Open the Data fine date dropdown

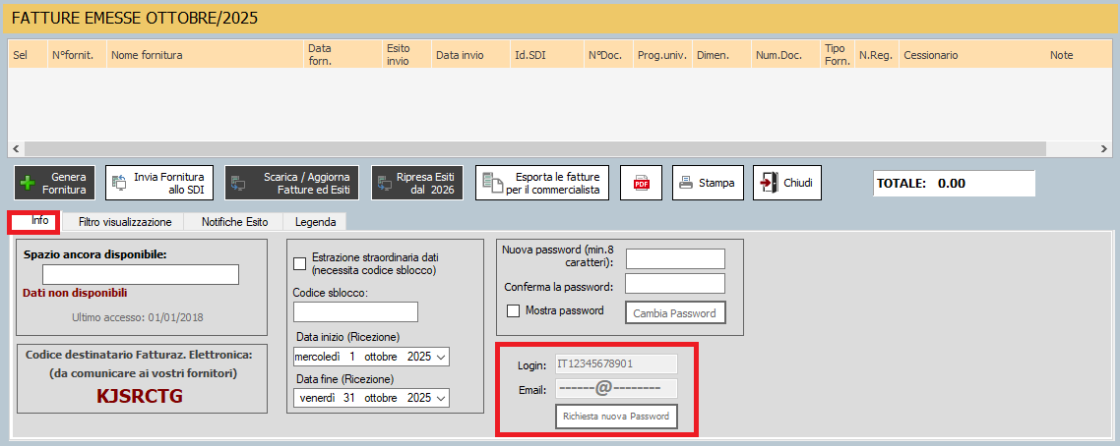click(x=440, y=398)
